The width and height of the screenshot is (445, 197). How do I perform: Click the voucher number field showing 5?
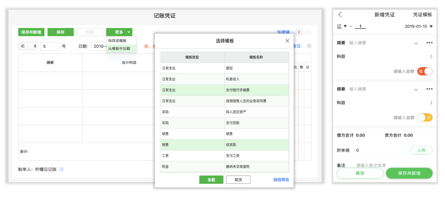[x=50, y=46]
